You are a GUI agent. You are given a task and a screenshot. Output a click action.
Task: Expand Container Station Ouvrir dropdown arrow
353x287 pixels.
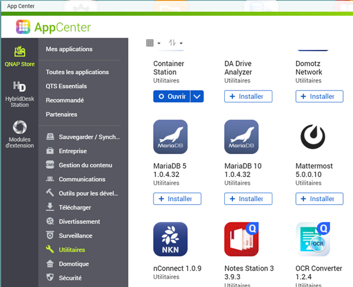tap(197, 96)
